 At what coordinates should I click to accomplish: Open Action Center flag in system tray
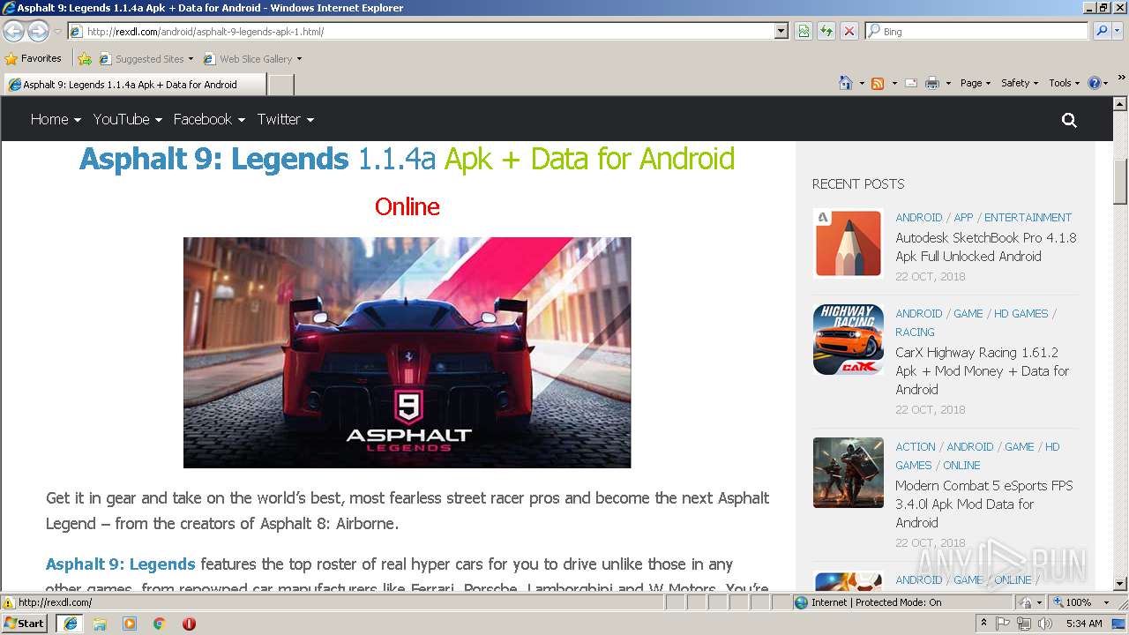1004,624
